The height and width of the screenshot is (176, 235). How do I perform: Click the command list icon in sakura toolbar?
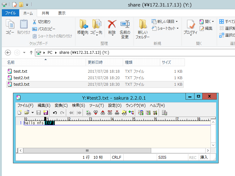click(164, 113)
